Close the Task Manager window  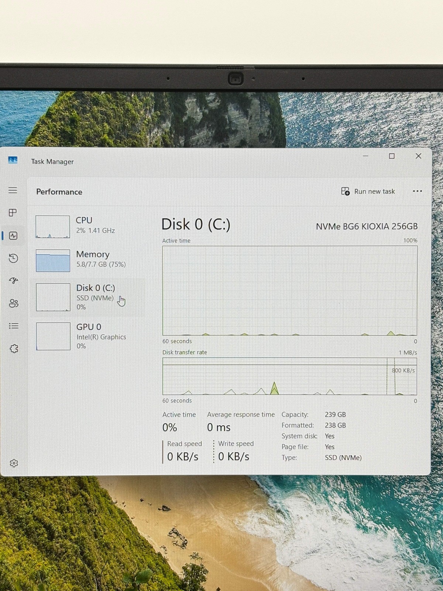pyautogui.click(x=418, y=156)
